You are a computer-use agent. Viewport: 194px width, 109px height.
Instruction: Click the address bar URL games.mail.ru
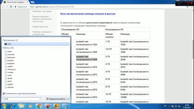[52, 7]
